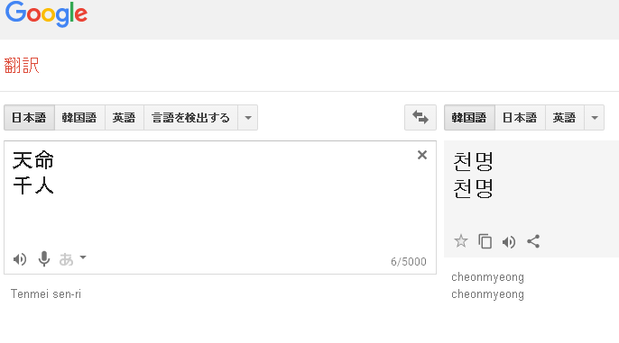
Task: Open the あ input method tool
Action: 66,259
